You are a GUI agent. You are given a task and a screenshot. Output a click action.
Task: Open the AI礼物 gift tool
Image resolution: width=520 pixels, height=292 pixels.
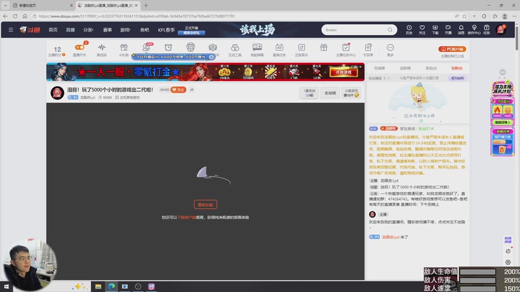tap(123, 50)
